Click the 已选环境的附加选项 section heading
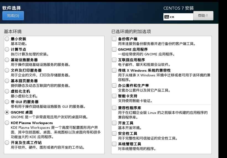Image resolution: width=227 pixels, height=158 pixels. [131, 31]
